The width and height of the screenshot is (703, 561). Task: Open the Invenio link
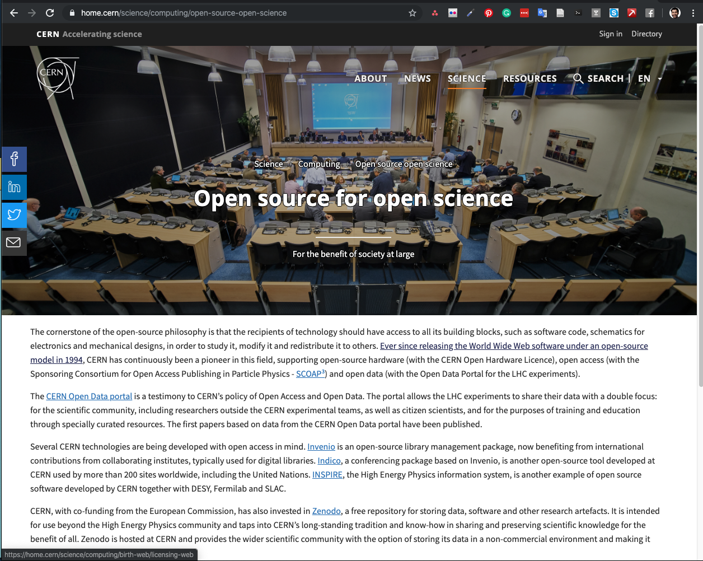(x=321, y=447)
